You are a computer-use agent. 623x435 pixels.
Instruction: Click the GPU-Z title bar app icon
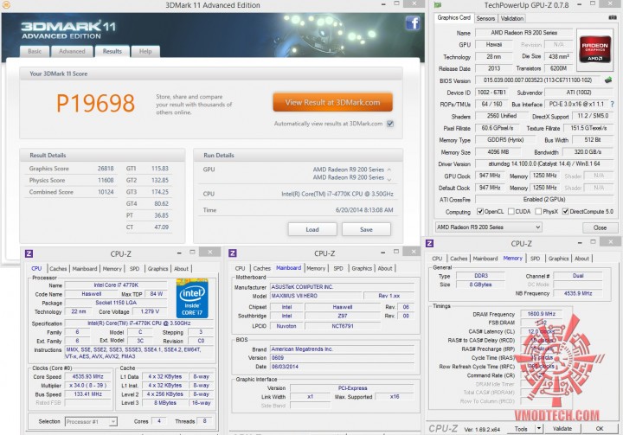(438, 5)
